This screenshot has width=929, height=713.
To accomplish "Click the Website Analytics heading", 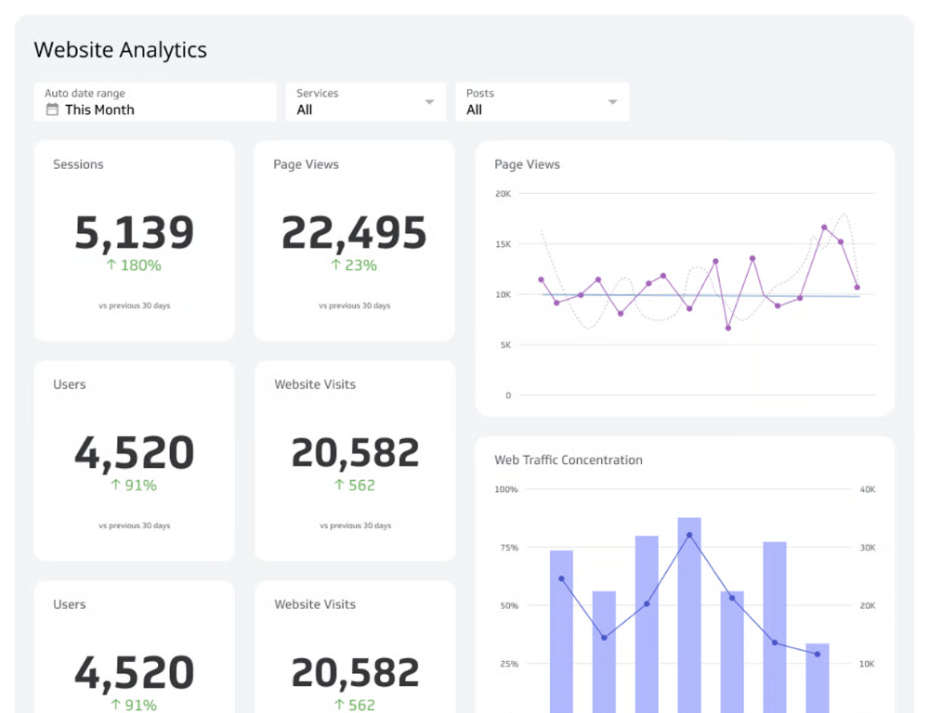I will [120, 50].
